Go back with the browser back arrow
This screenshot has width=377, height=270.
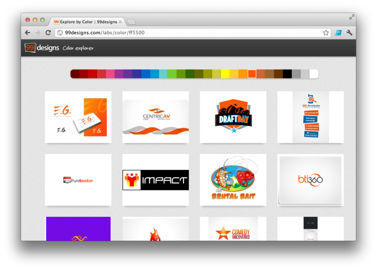click(27, 33)
